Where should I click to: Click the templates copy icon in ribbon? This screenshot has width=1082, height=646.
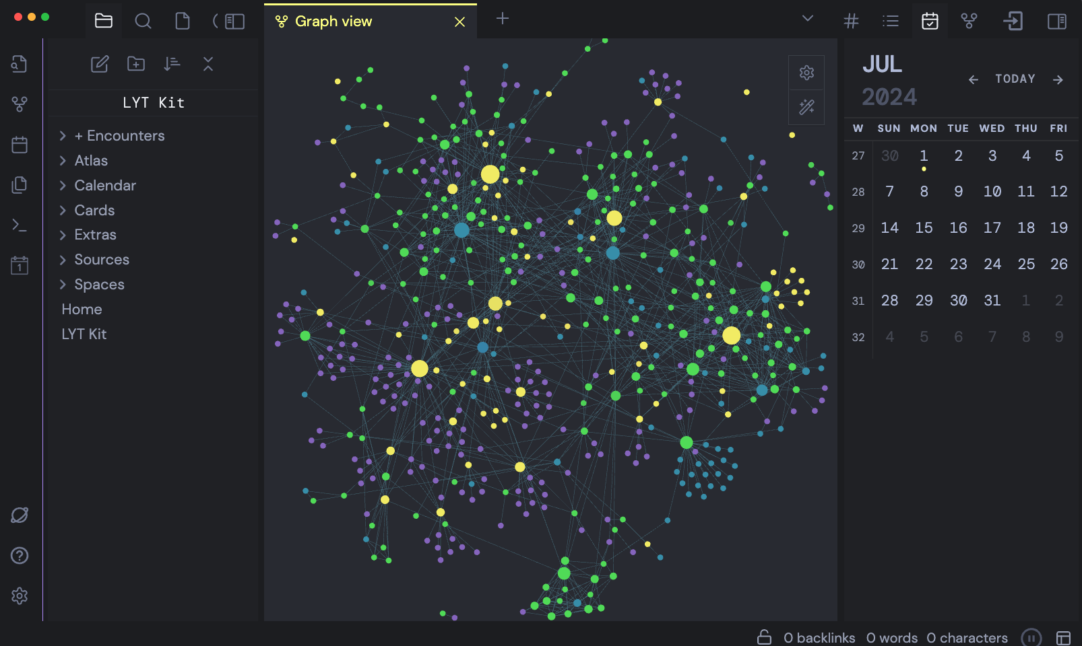coord(20,185)
